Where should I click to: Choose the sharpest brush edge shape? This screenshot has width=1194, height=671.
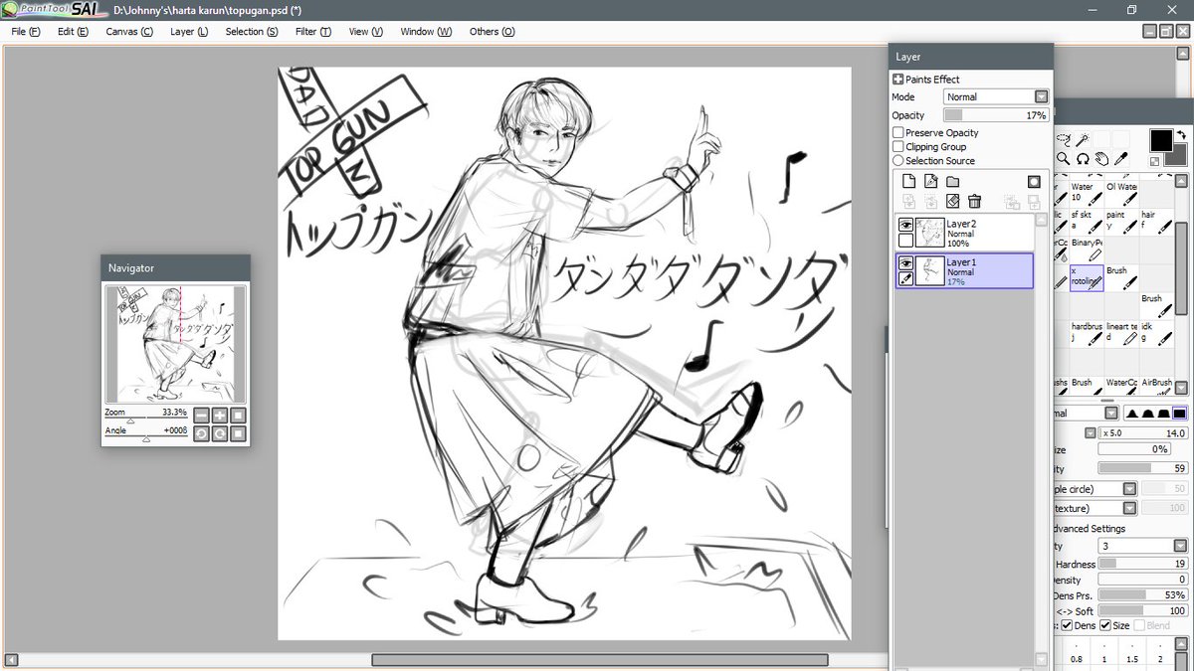pyautogui.click(x=1131, y=413)
